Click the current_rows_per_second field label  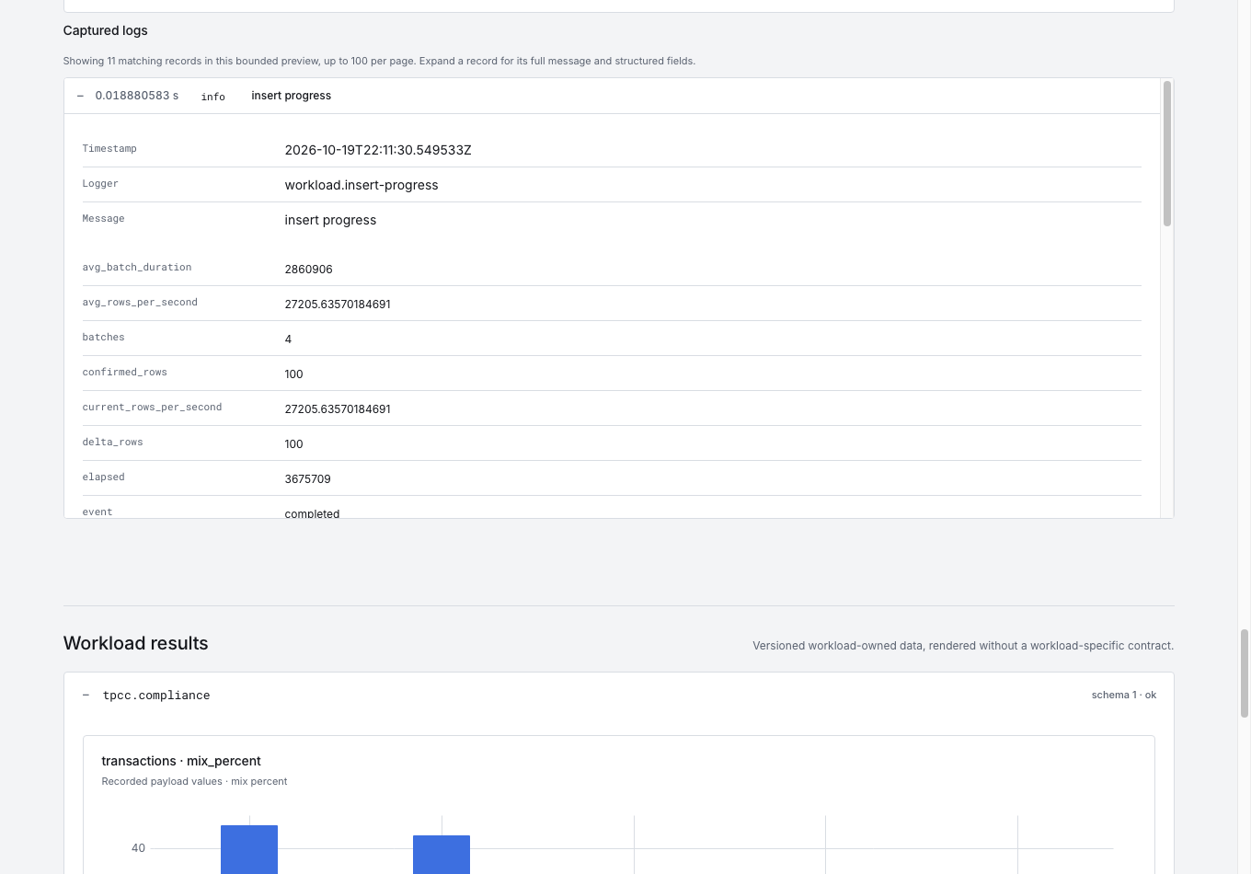tap(152, 408)
